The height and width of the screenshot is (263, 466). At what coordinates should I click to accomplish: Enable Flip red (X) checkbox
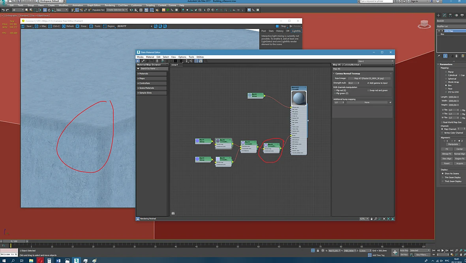pos(334,90)
